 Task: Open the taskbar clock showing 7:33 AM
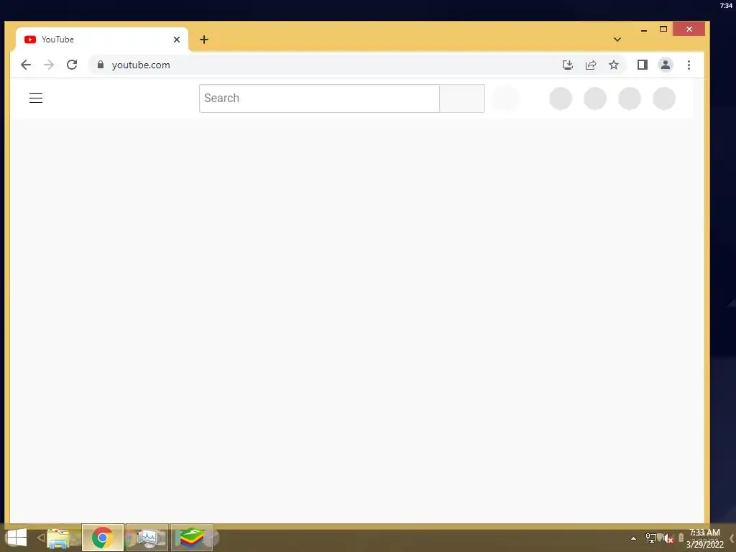pos(704,538)
